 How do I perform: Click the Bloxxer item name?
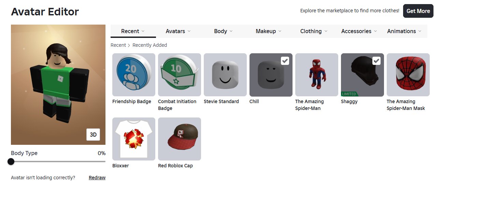point(120,166)
